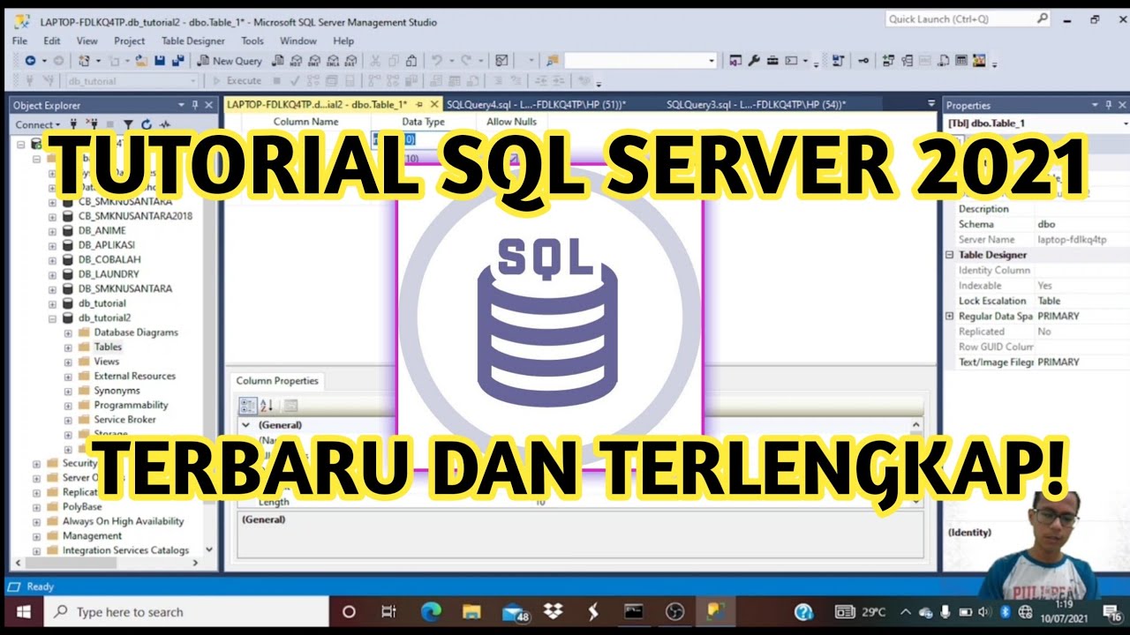Click the Cut scissors icon
The height and width of the screenshot is (635, 1130).
[375, 61]
